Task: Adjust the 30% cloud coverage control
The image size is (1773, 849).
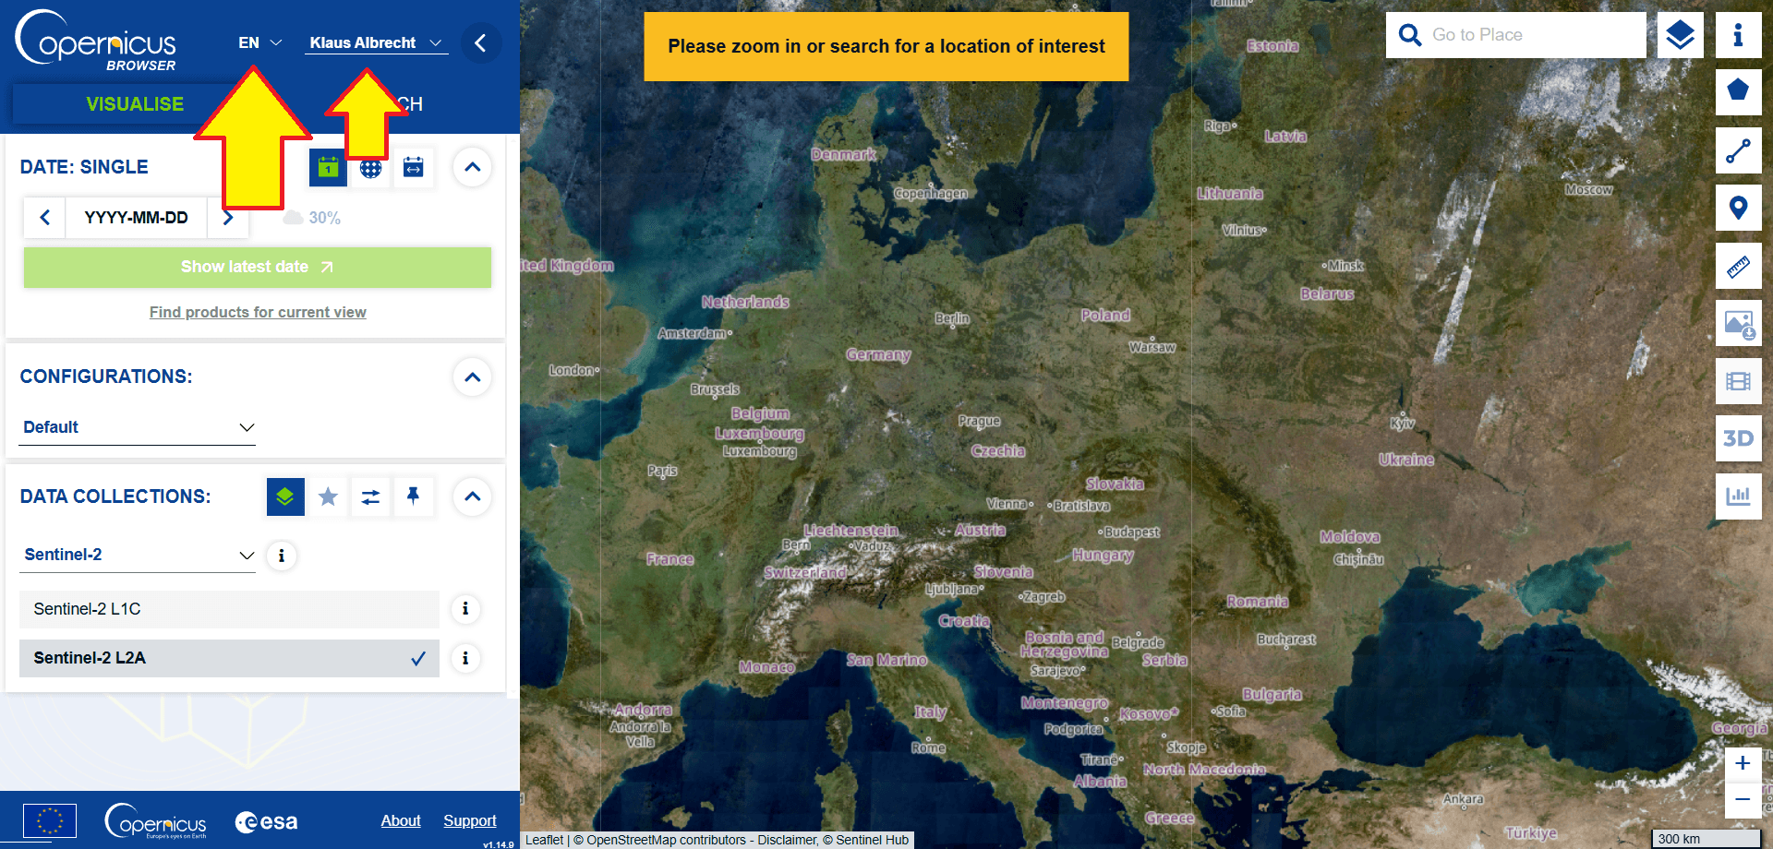Action: click(312, 218)
